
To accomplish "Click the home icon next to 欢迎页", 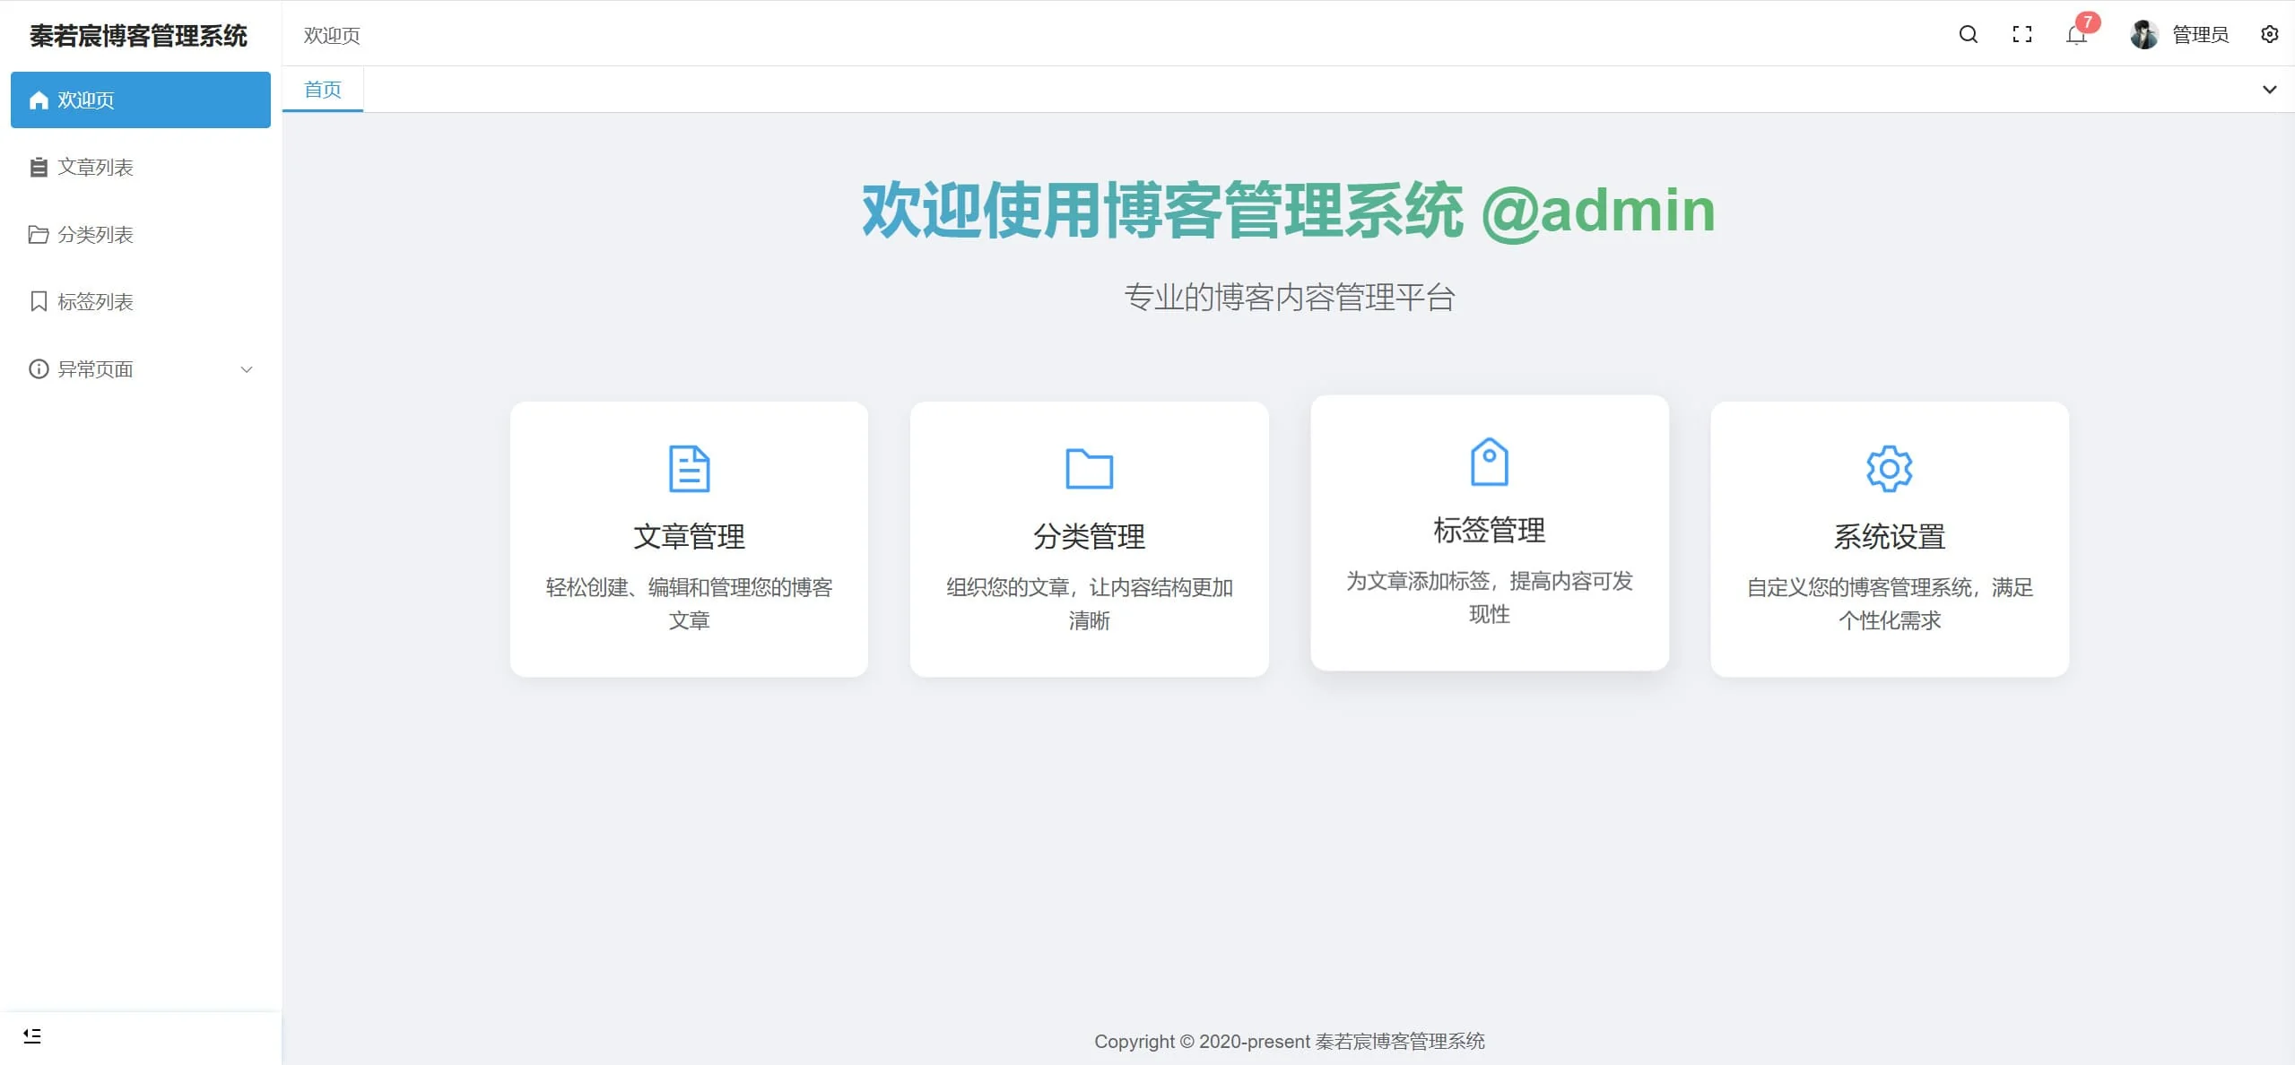I will (x=38, y=100).
